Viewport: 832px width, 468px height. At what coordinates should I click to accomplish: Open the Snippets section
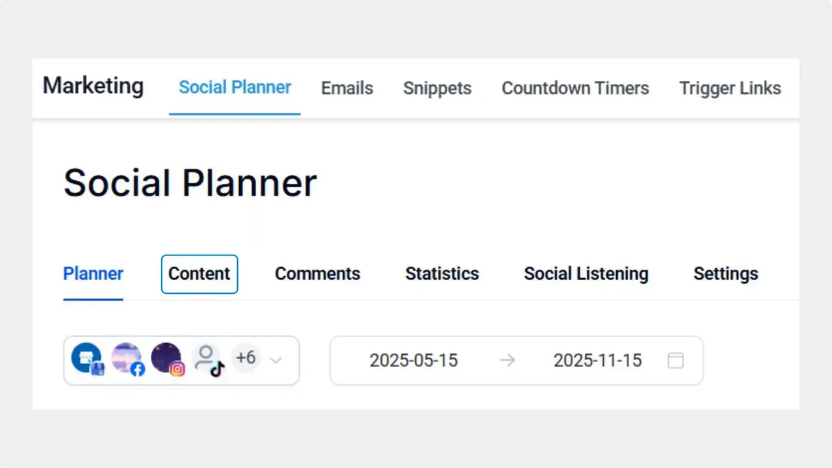click(x=437, y=88)
